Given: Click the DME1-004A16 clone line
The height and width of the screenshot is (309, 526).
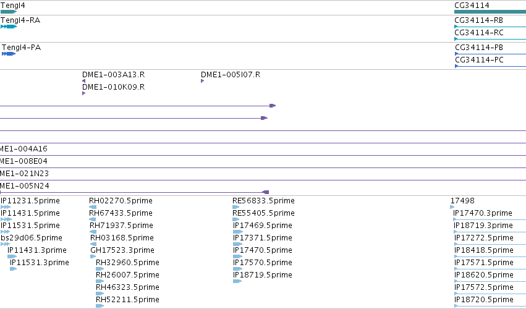Looking at the screenshot, I should point(263,155).
